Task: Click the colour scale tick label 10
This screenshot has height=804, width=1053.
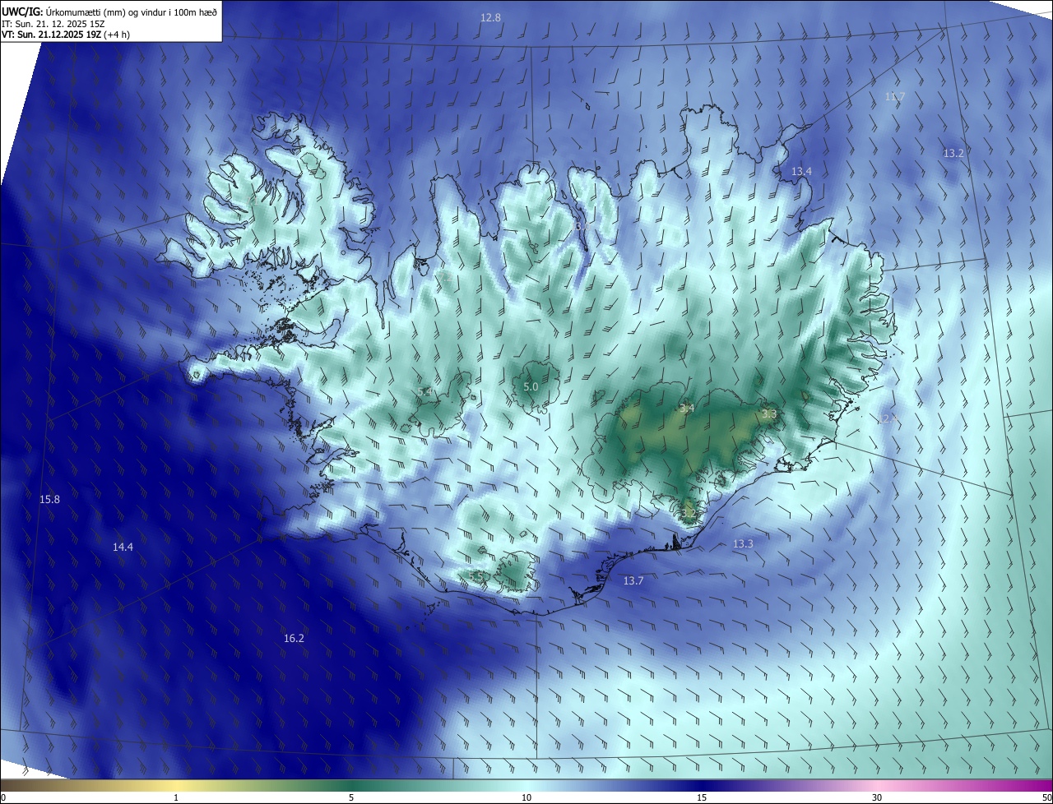Action: (x=526, y=797)
